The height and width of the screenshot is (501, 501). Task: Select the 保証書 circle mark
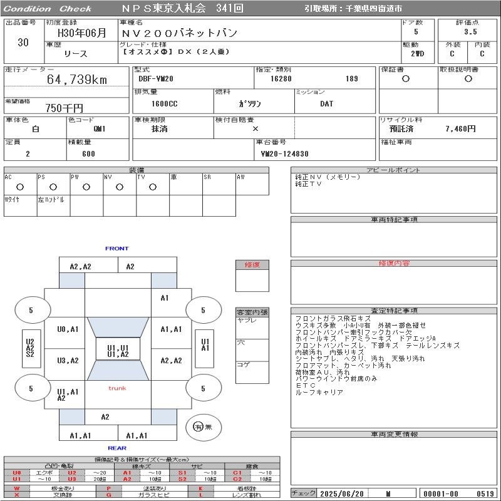click(x=406, y=79)
